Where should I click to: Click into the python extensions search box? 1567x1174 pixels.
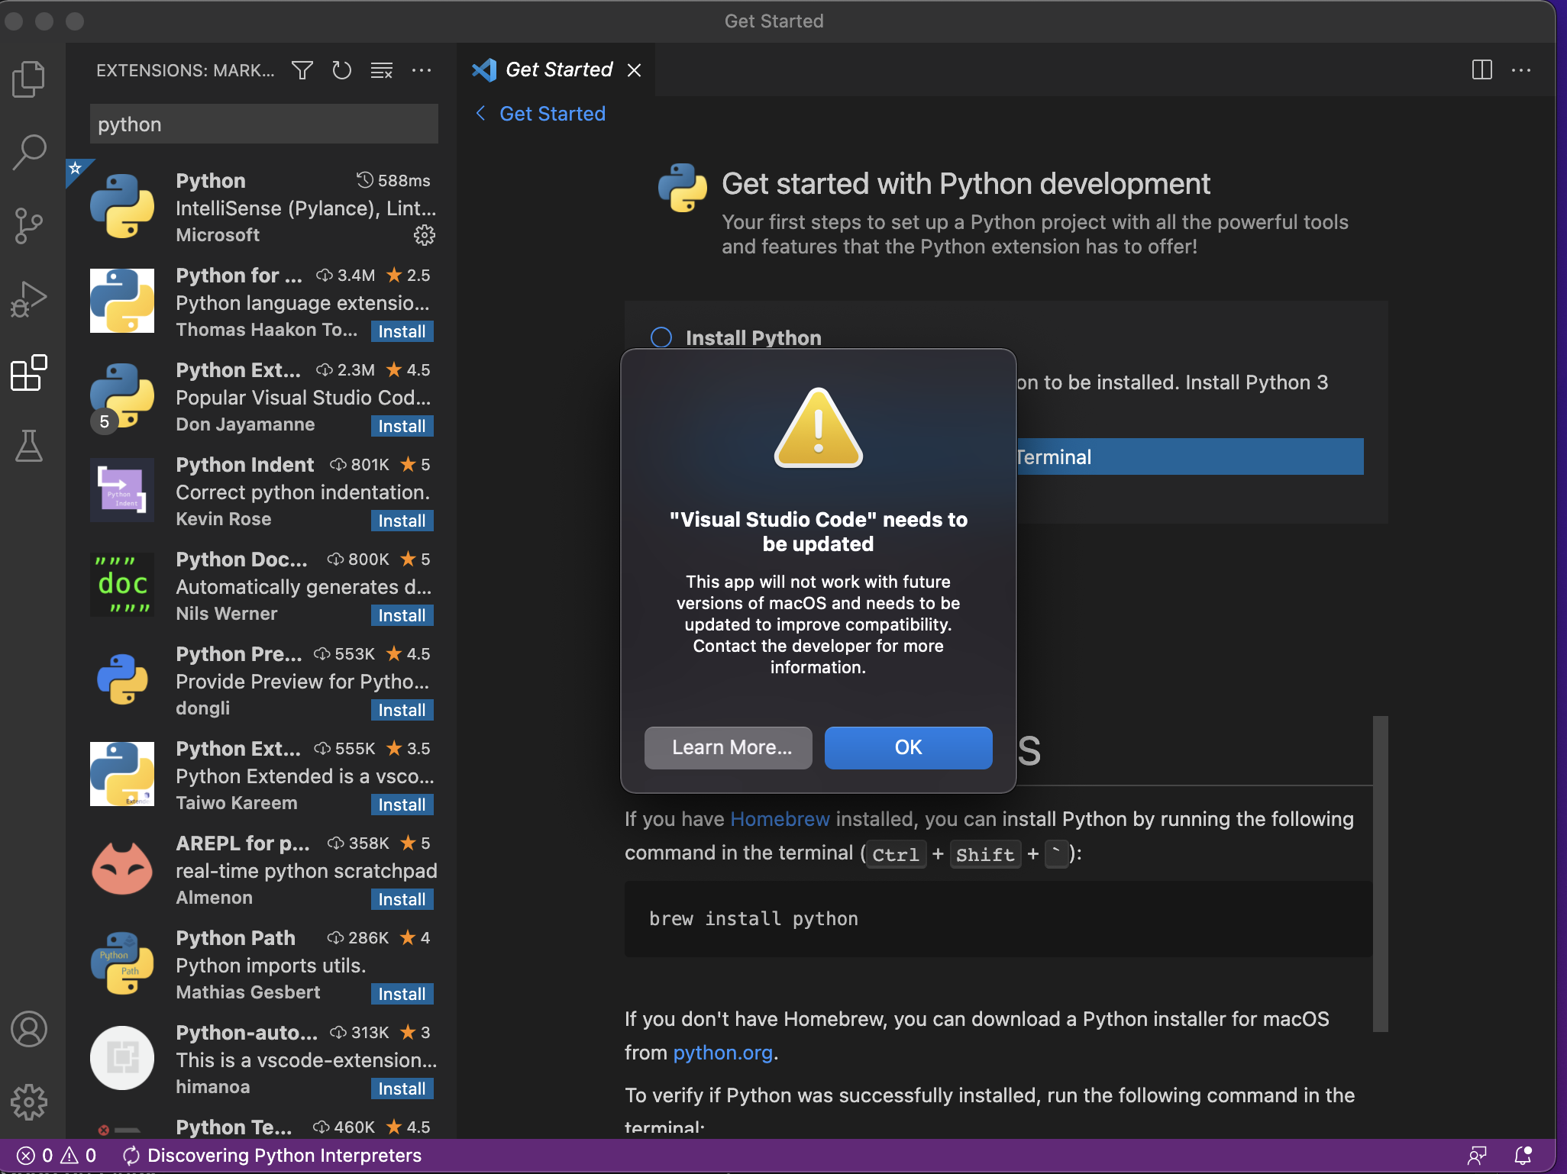264,124
